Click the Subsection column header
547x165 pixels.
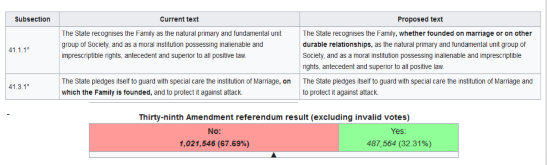32,19
